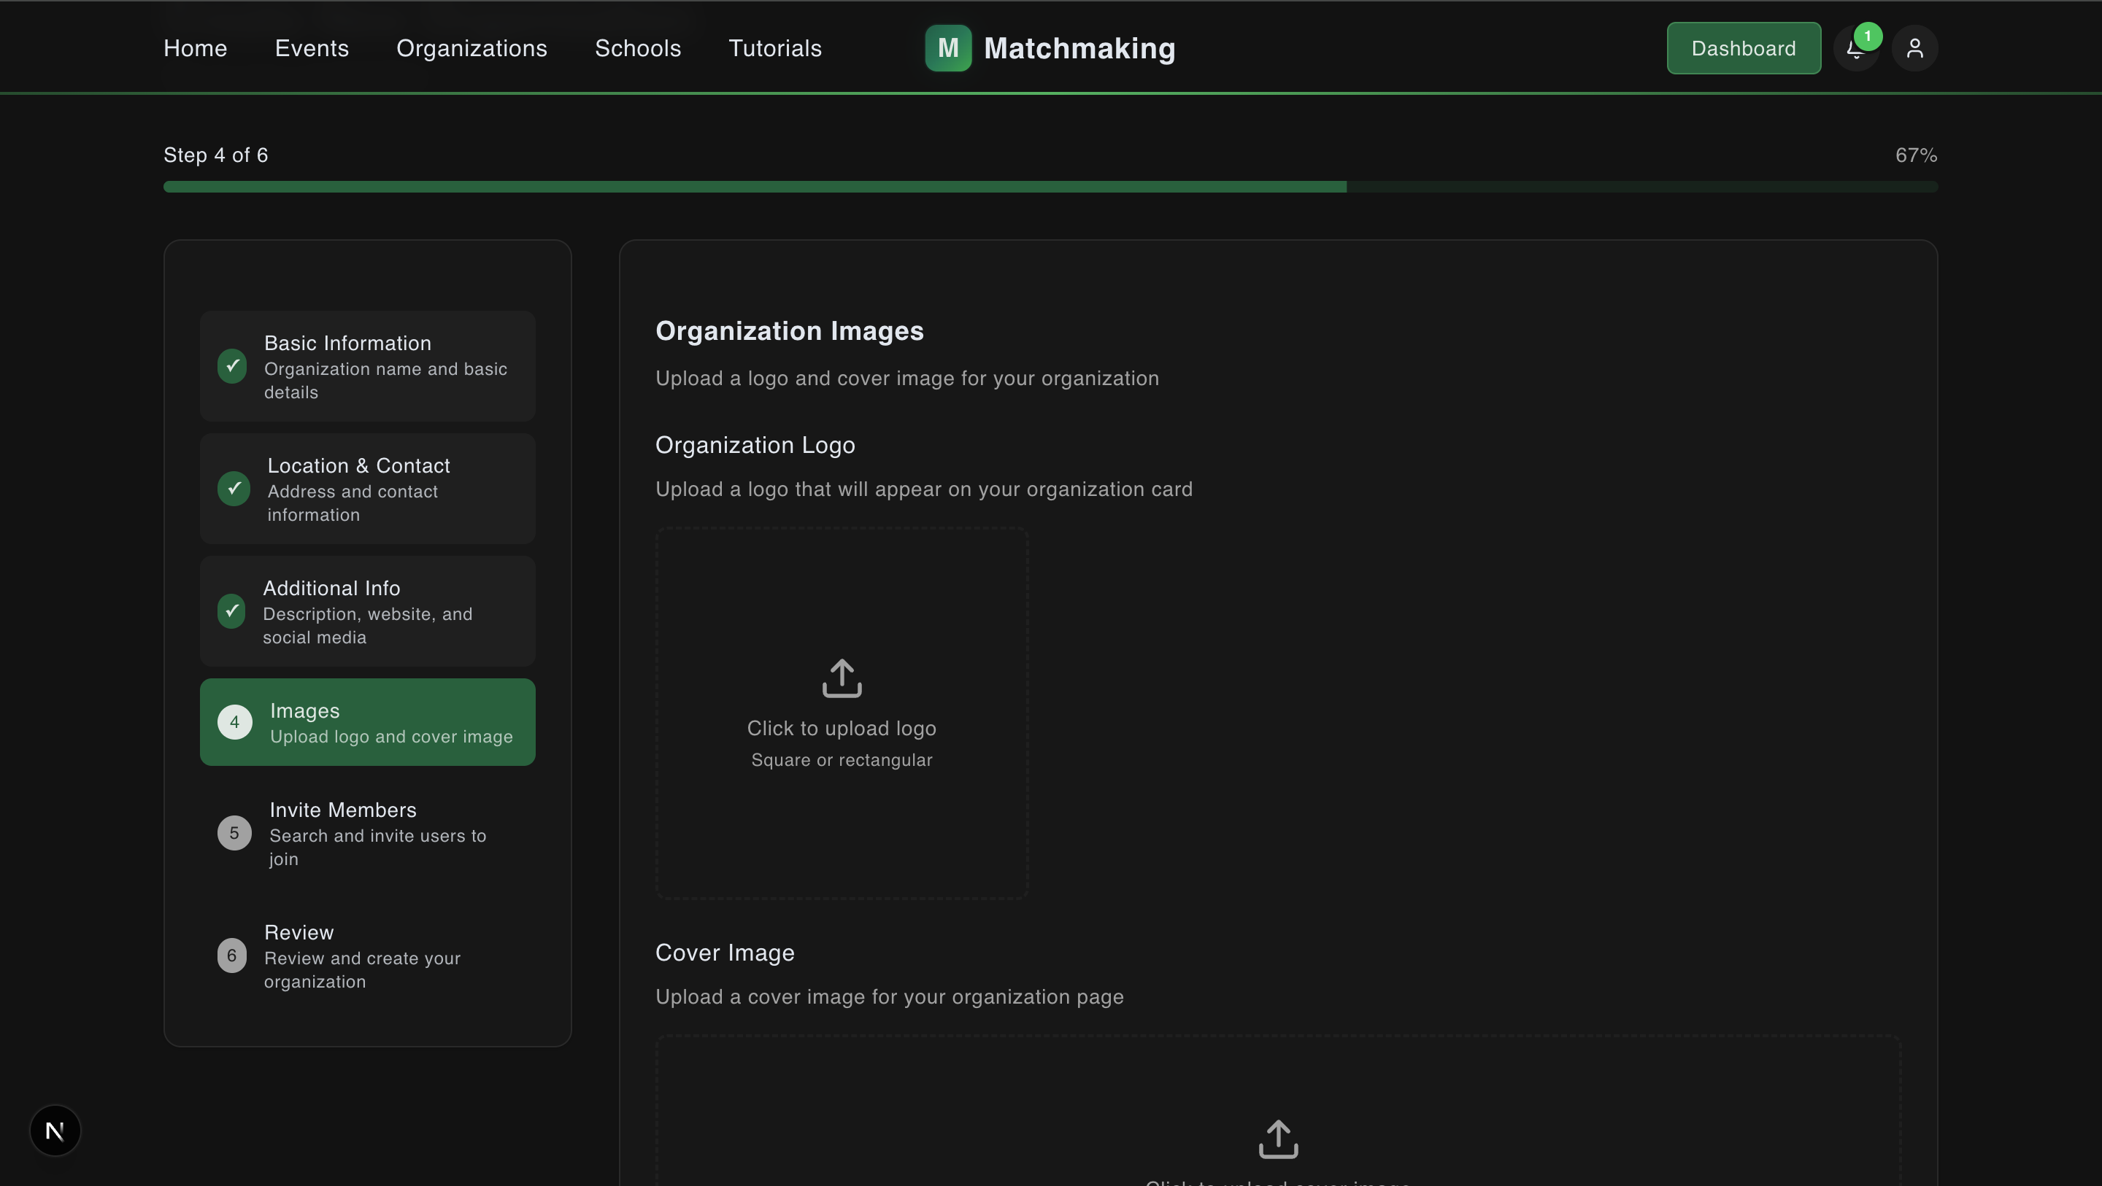Screen dimensions: 2102x1186
Task: Open the notifications bell
Action: [1855, 49]
